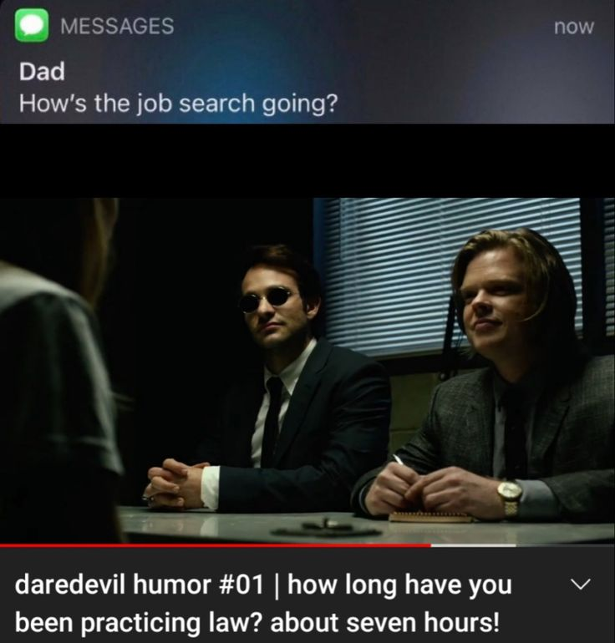Tap "How's the job search going?" text
Image resolution: width=615 pixels, height=643 pixels.
pyautogui.click(x=179, y=103)
